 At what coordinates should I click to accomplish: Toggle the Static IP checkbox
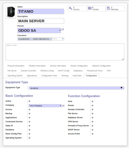(30, 126)
